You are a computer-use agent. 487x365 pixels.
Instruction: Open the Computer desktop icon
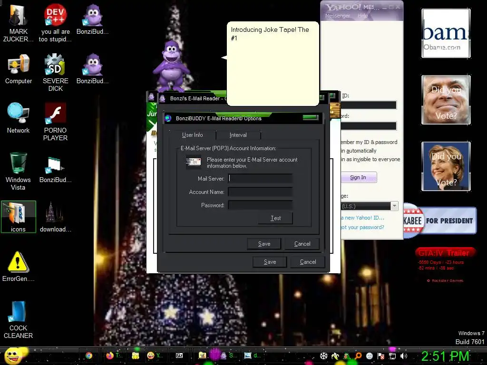click(x=19, y=68)
